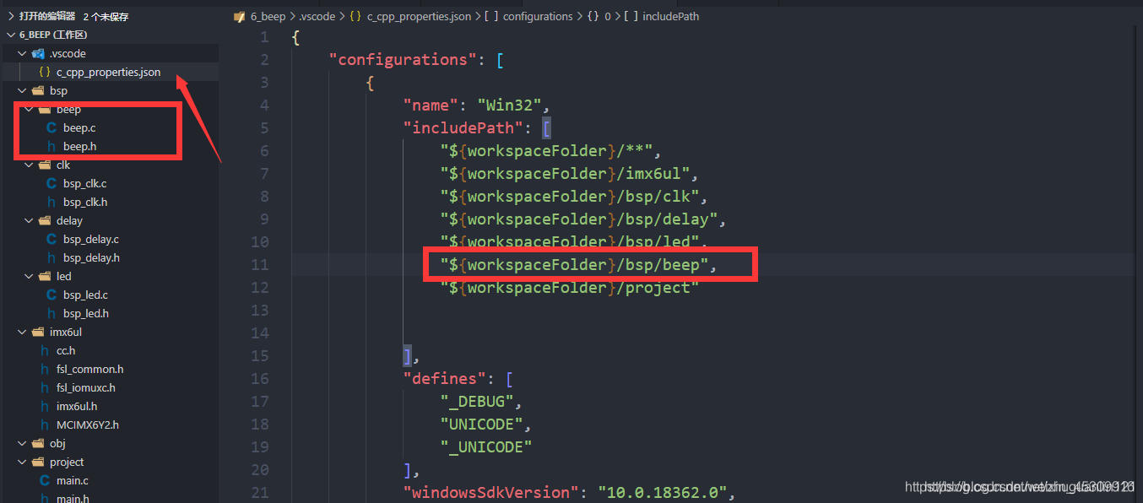Click the /bsp/beep include path line
This screenshot has height=503, width=1143.
pos(578,265)
